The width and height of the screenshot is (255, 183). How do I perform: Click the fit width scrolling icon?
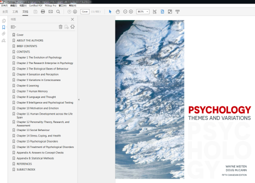pyautogui.click(x=154, y=11)
